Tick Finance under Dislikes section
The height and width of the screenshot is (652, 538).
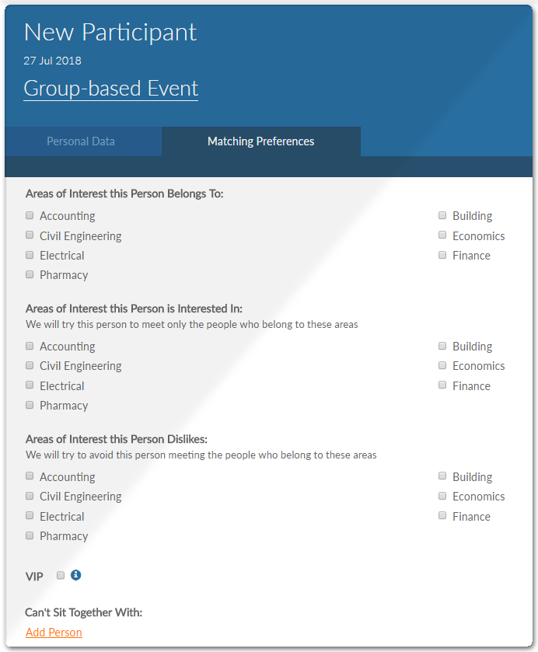(442, 515)
